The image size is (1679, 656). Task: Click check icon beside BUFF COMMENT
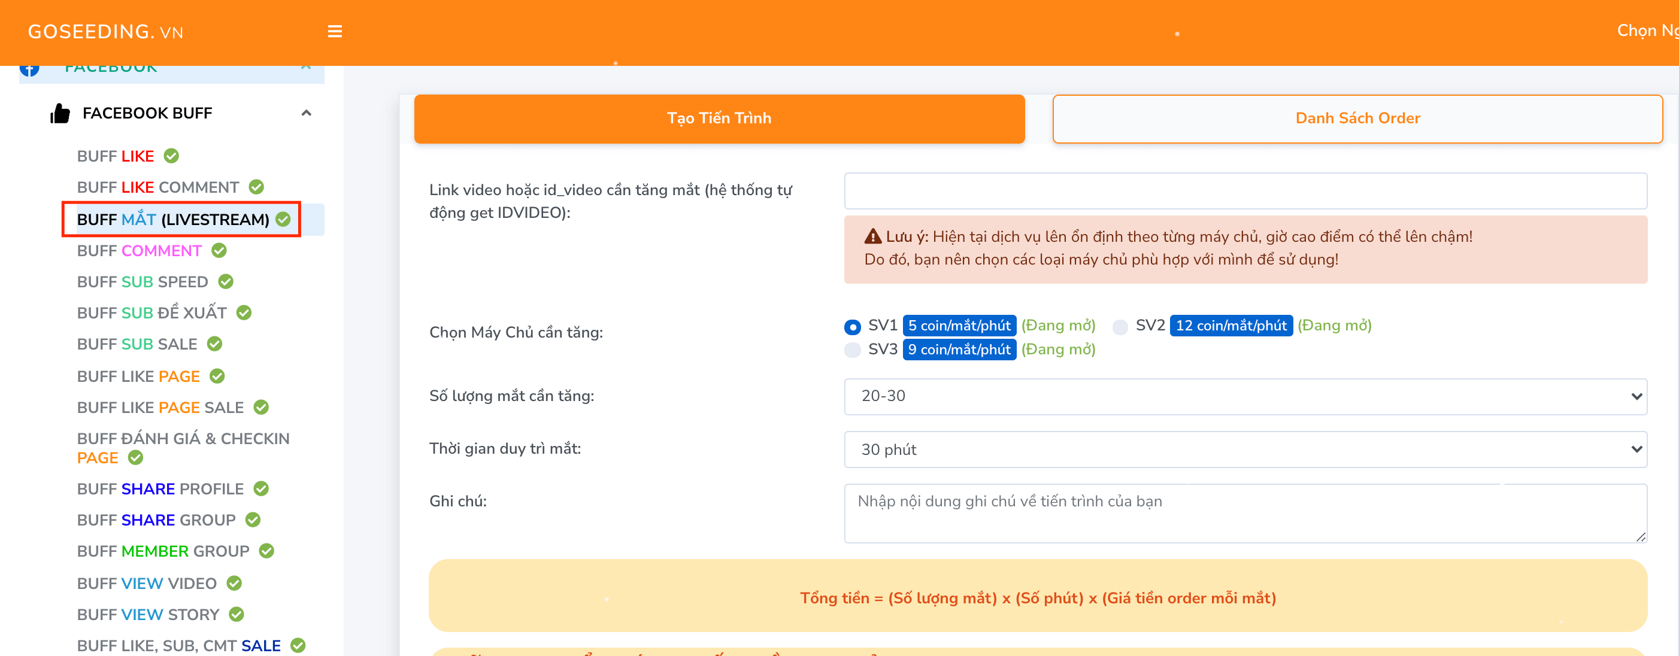click(219, 250)
